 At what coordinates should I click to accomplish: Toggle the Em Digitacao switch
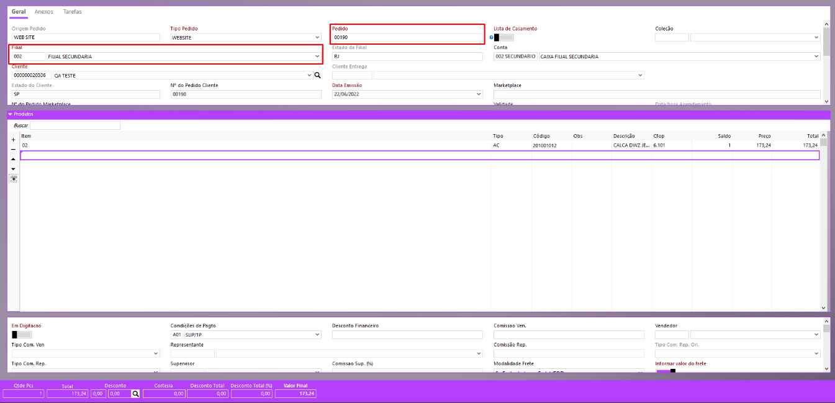click(x=22, y=335)
